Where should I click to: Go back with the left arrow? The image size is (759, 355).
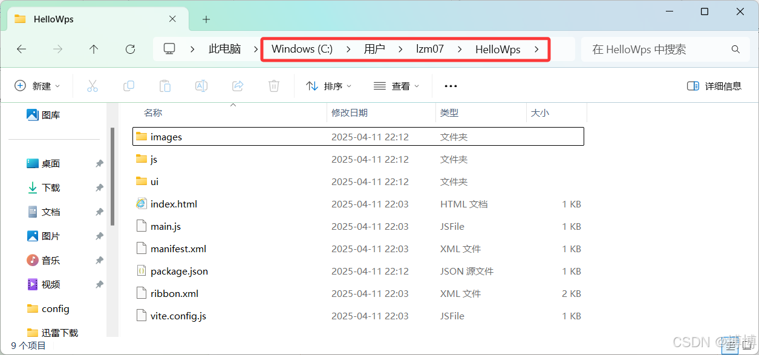click(21, 50)
